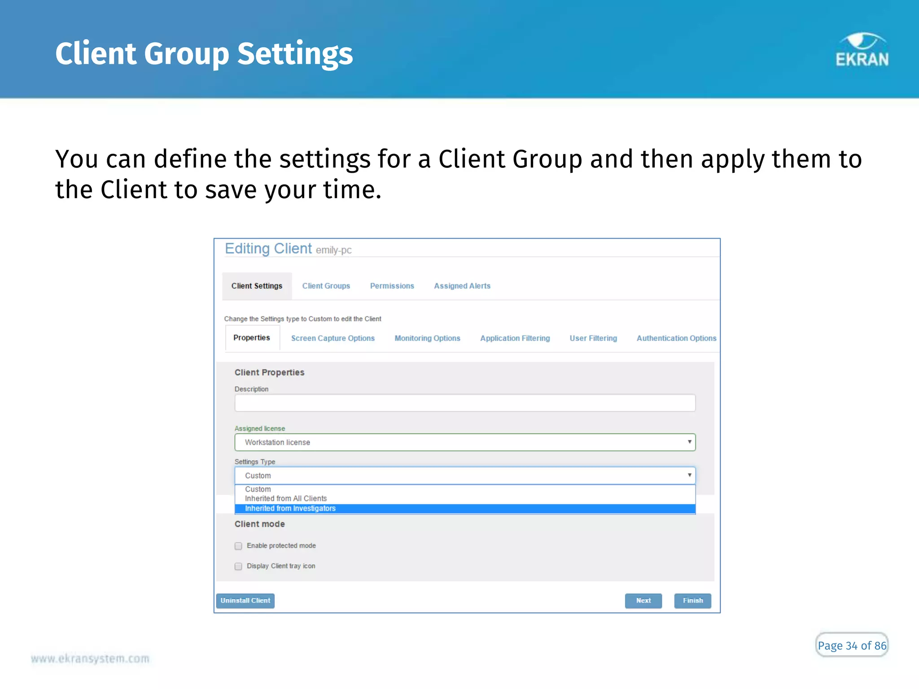Image resolution: width=919 pixels, height=689 pixels.
Task: Enable protected mode checkbox
Action: coord(238,546)
